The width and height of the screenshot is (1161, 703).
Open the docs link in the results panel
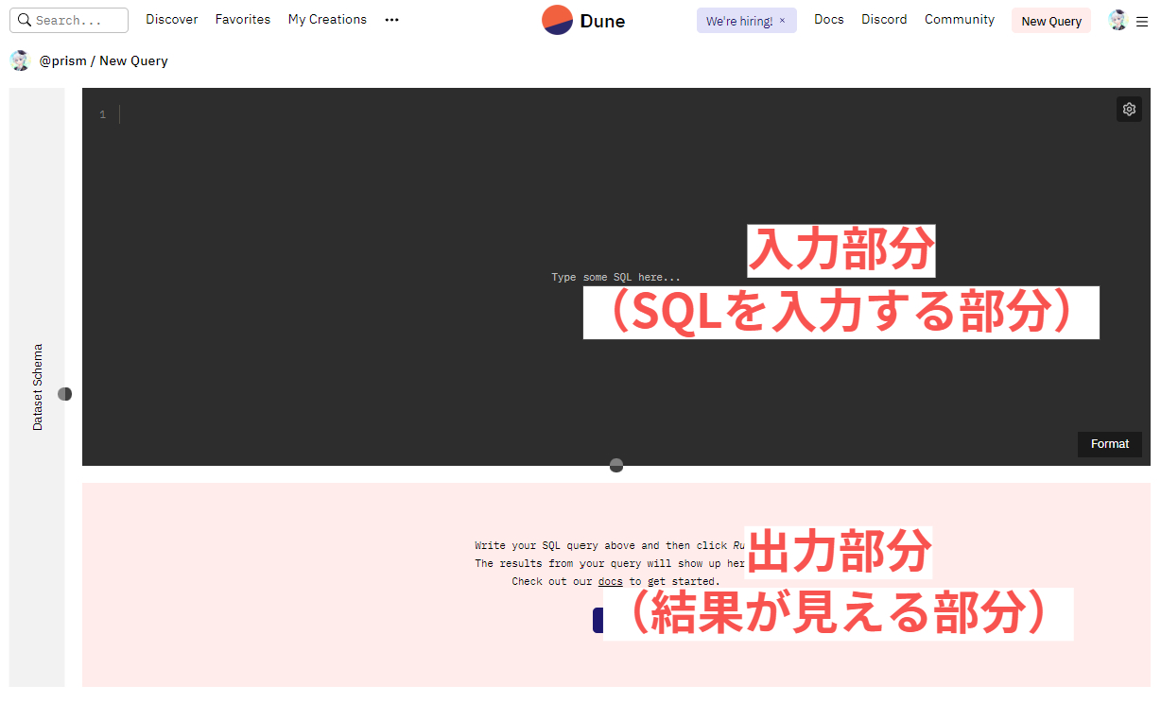click(610, 581)
